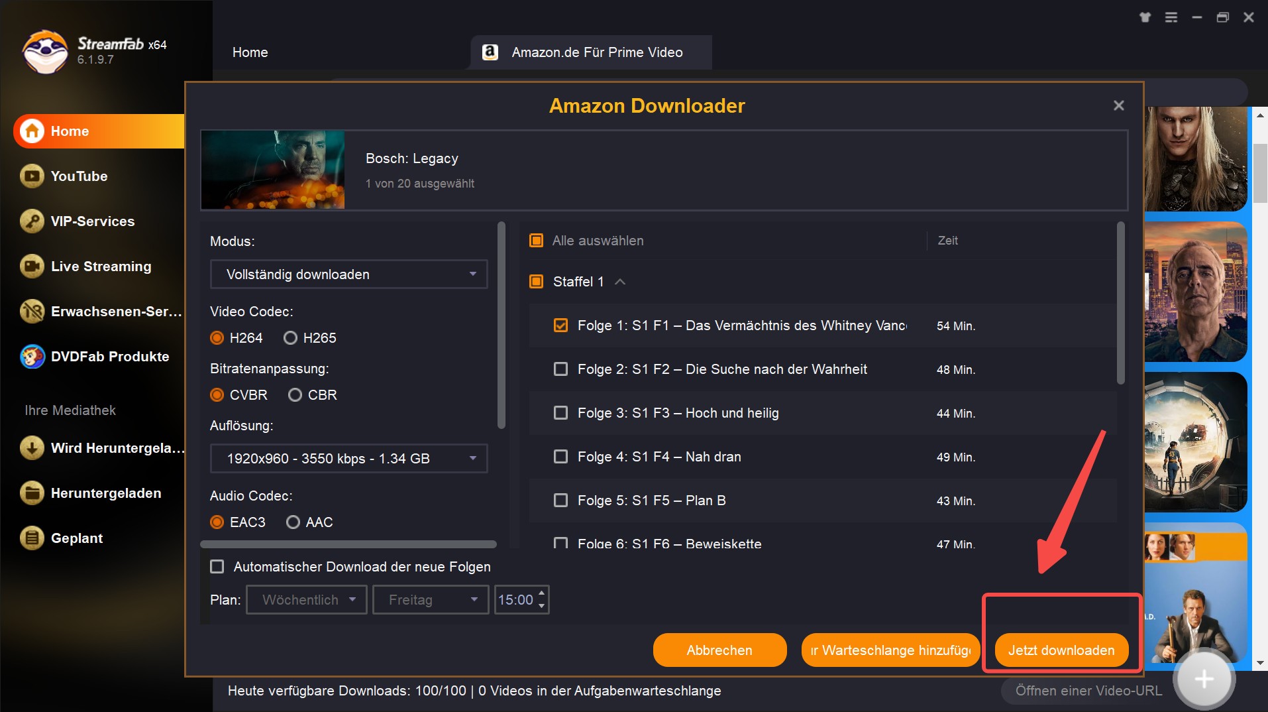
Task: Click the StreamFab sloth logo
Action: click(45, 51)
